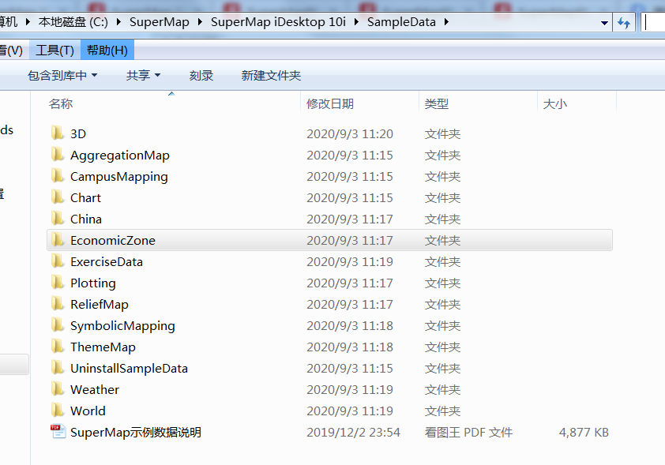Select the SymbolicMapping folder icon
665x465 pixels.
pos(57,324)
